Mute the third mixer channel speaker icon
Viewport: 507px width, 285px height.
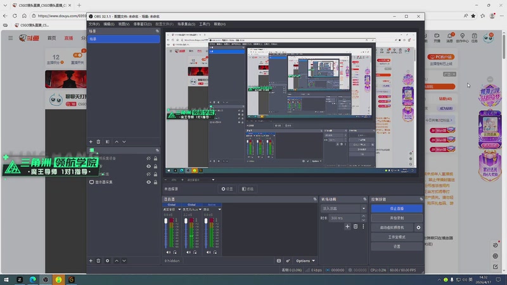(x=209, y=252)
